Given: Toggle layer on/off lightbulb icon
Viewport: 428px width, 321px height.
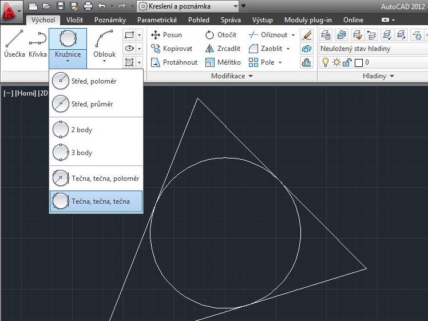Looking at the screenshot, I should 325,62.
